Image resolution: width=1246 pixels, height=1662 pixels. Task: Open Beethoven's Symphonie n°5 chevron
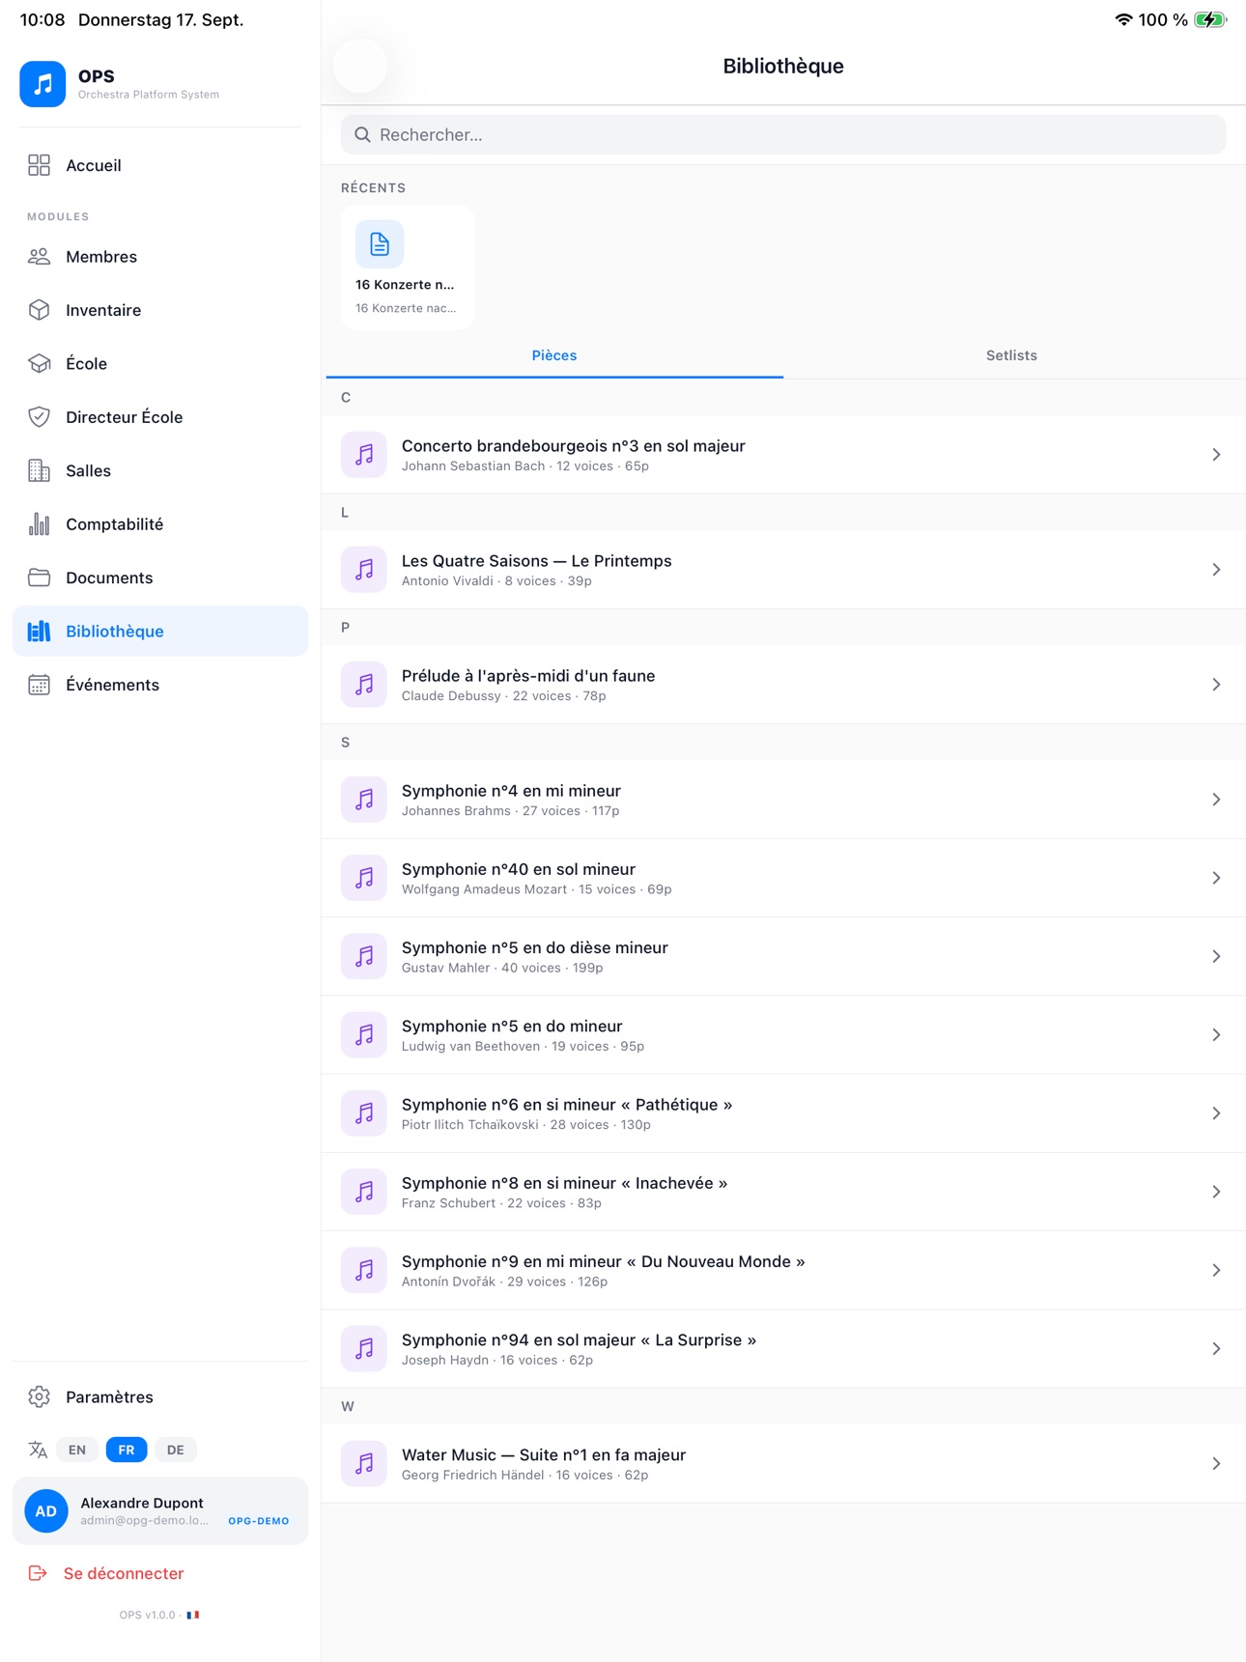1216,1035
